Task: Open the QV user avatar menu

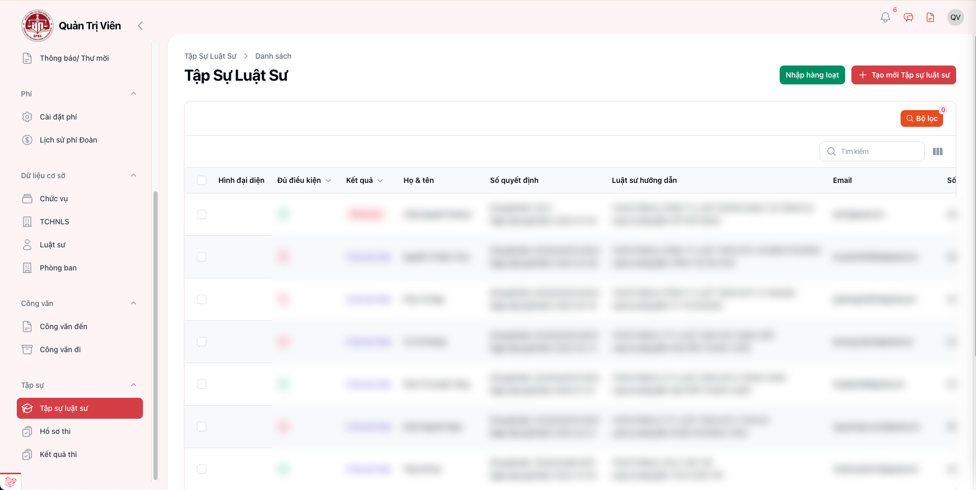Action: [955, 17]
